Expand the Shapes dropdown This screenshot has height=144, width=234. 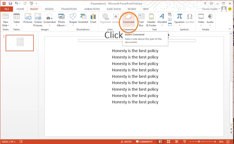pos(73,25)
